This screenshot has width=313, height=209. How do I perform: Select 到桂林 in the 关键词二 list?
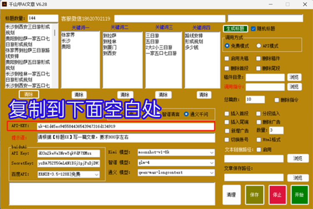110,41
